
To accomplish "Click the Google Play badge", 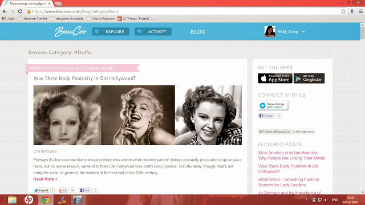I will click(x=309, y=79).
